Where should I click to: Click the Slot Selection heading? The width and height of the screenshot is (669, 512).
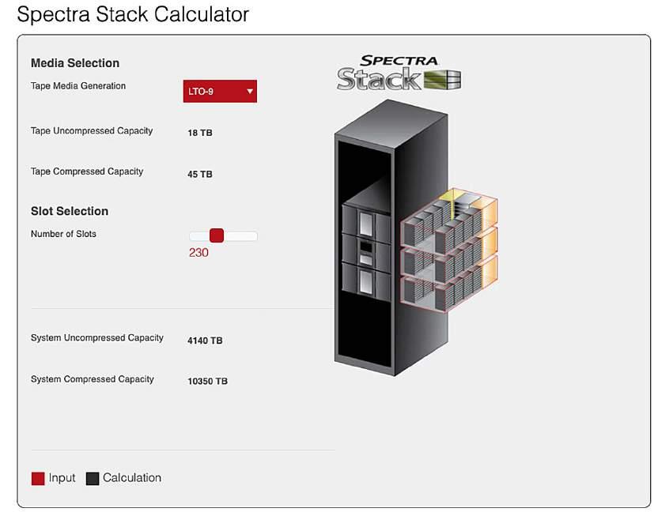tap(70, 211)
